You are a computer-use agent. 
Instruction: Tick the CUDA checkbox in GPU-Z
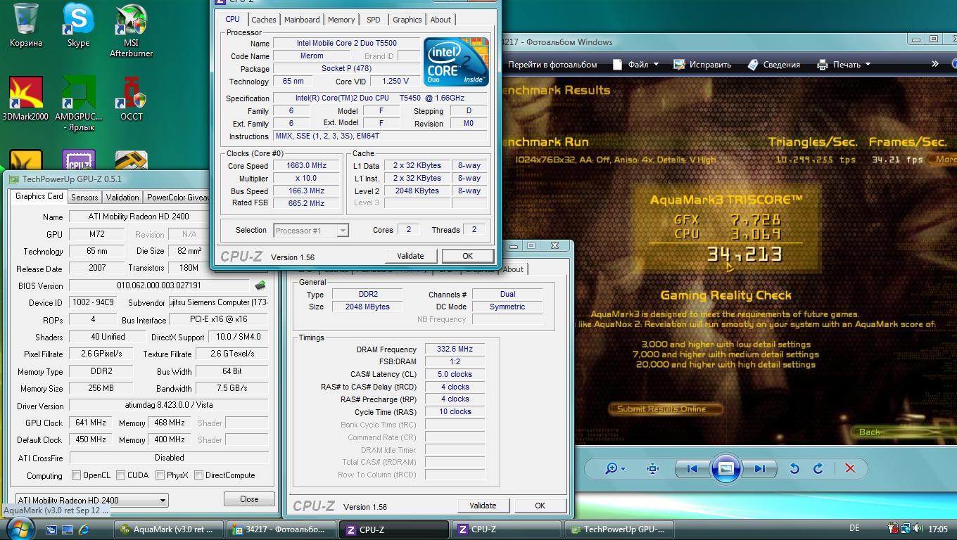[120, 475]
